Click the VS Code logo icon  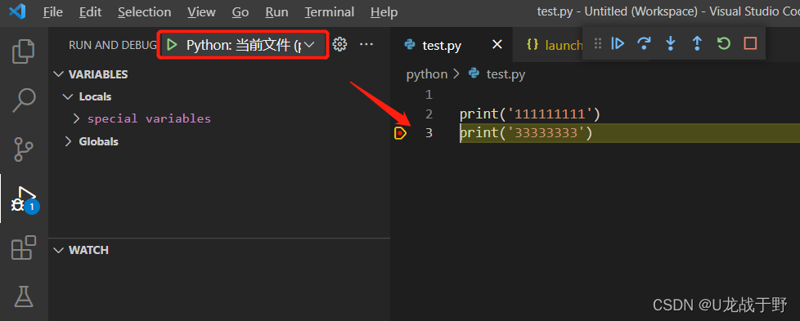click(x=17, y=11)
